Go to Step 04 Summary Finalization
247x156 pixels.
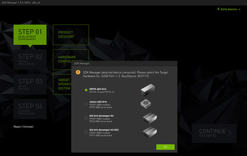pyautogui.click(x=30, y=109)
